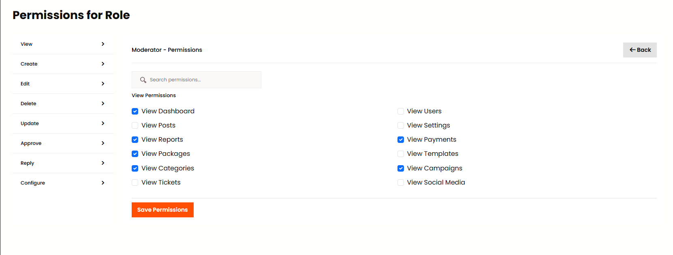Image resolution: width=673 pixels, height=255 pixels.
Task: Expand the Create section chevron
Action: 103,64
